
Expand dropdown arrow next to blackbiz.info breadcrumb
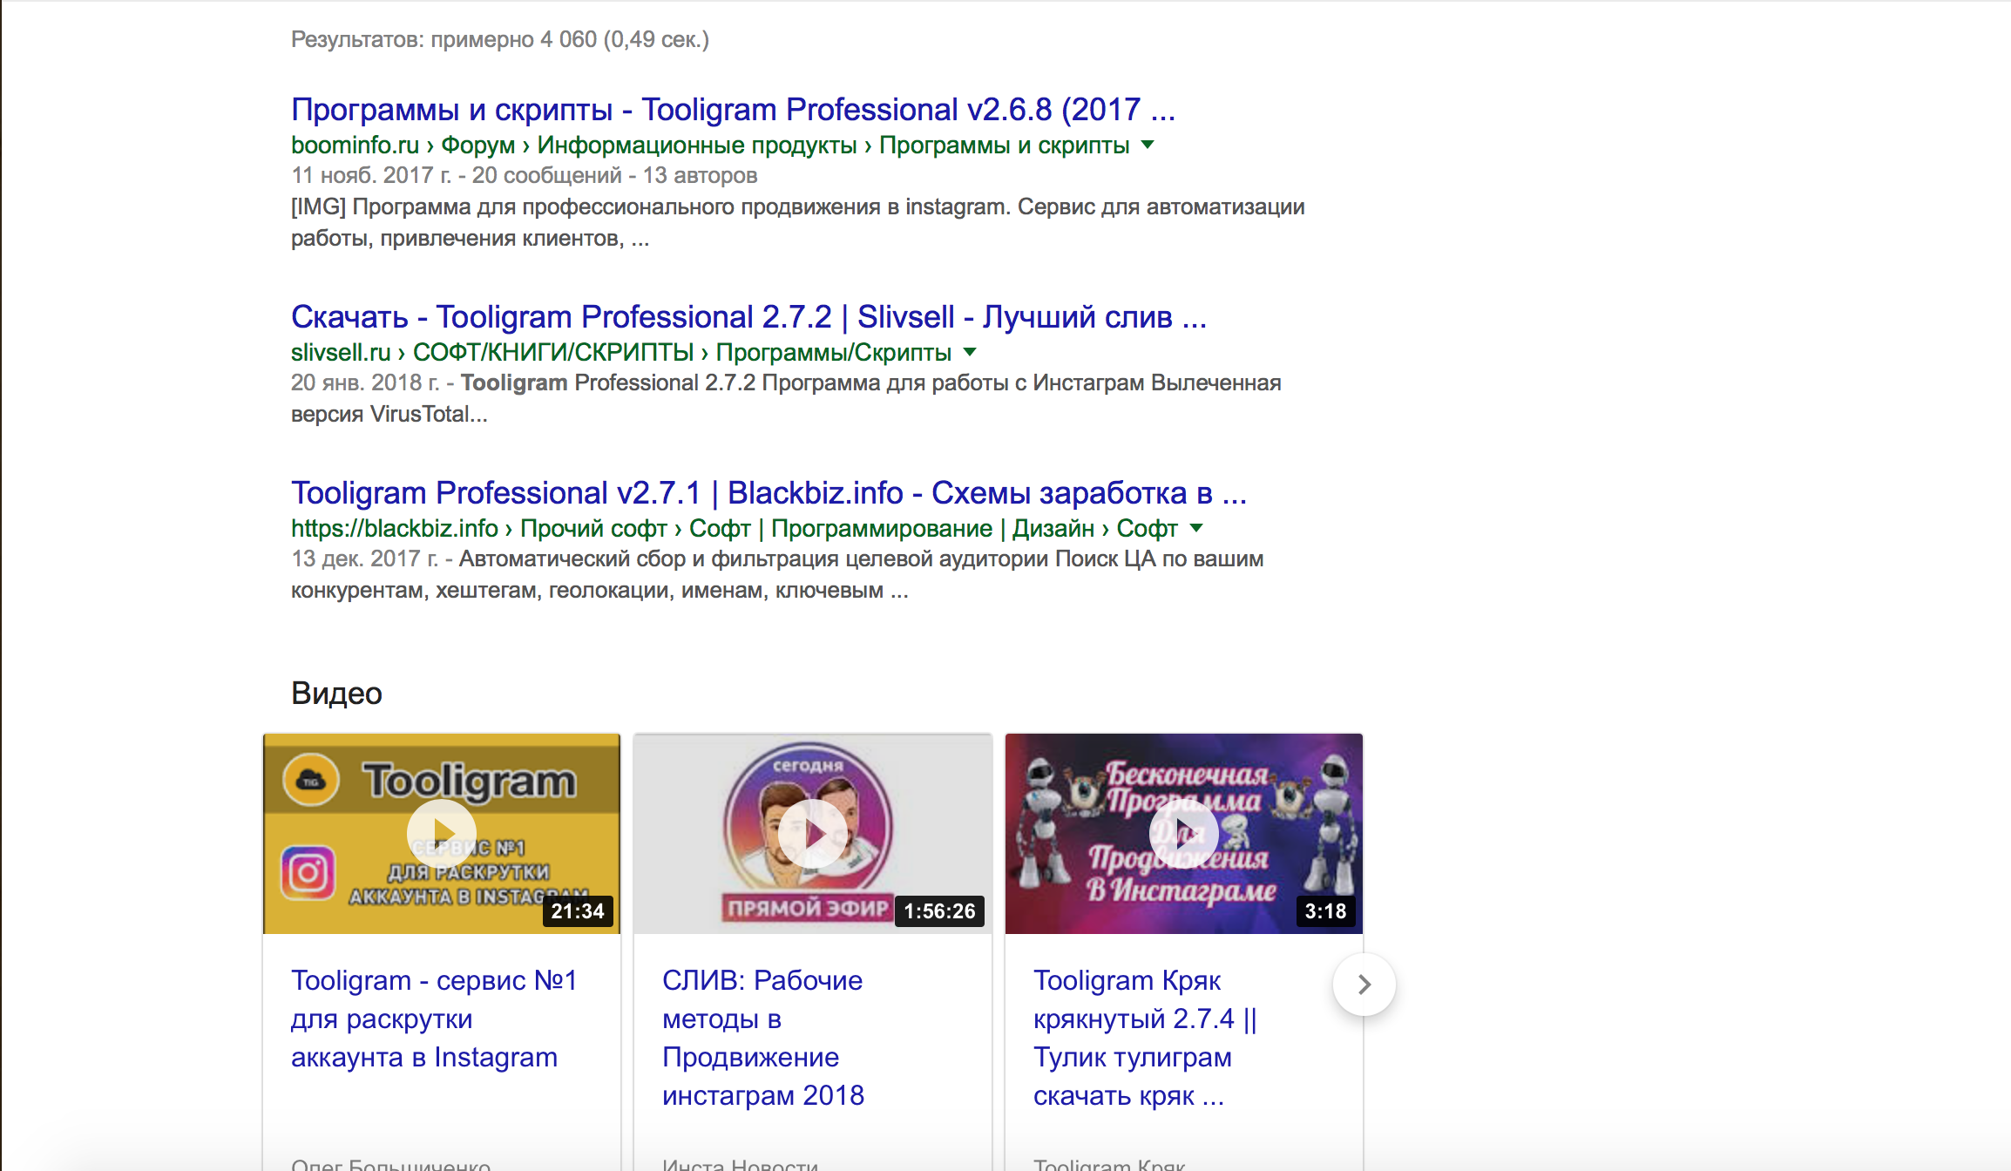[x=1196, y=527]
